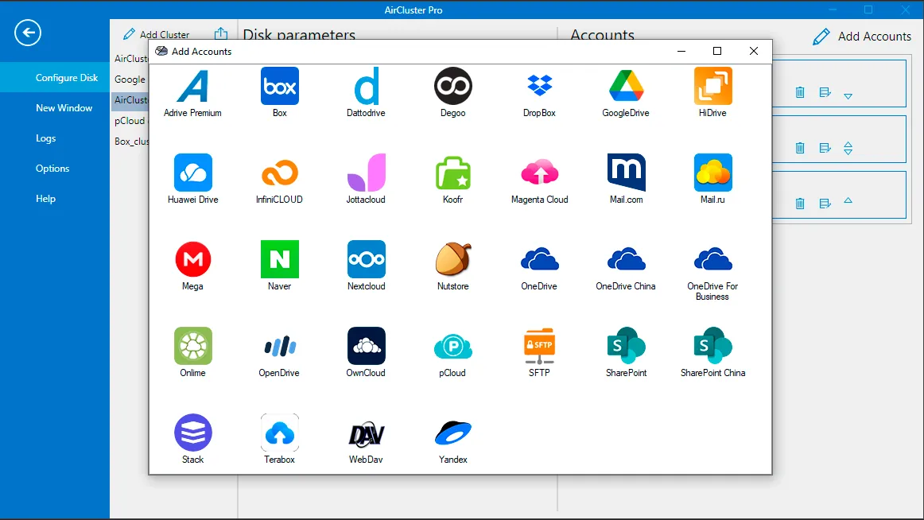Click Add Accounts in main window header

[861, 37]
